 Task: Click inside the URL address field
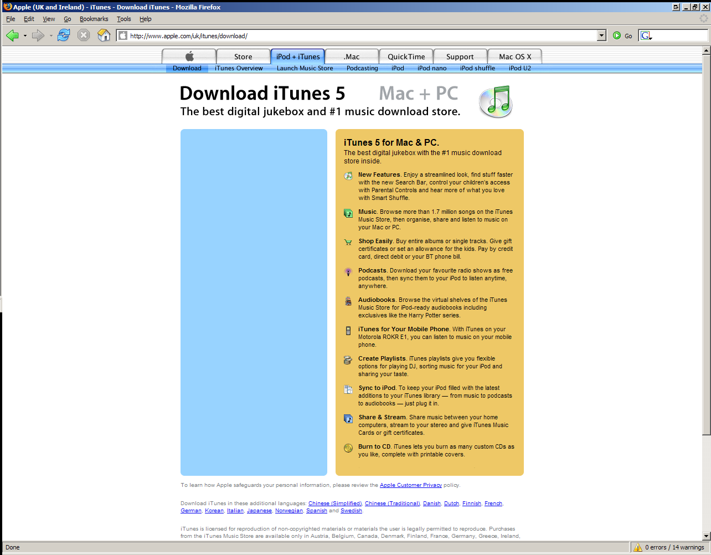(x=363, y=36)
